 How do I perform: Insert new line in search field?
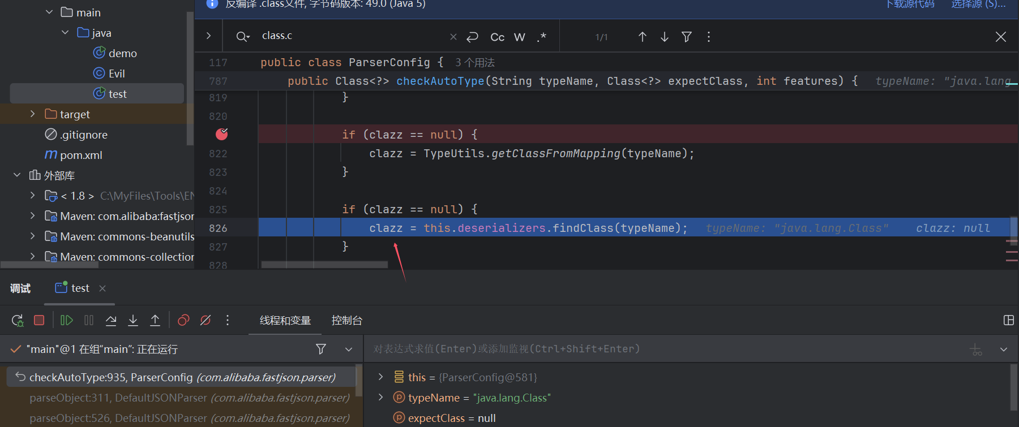click(472, 37)
